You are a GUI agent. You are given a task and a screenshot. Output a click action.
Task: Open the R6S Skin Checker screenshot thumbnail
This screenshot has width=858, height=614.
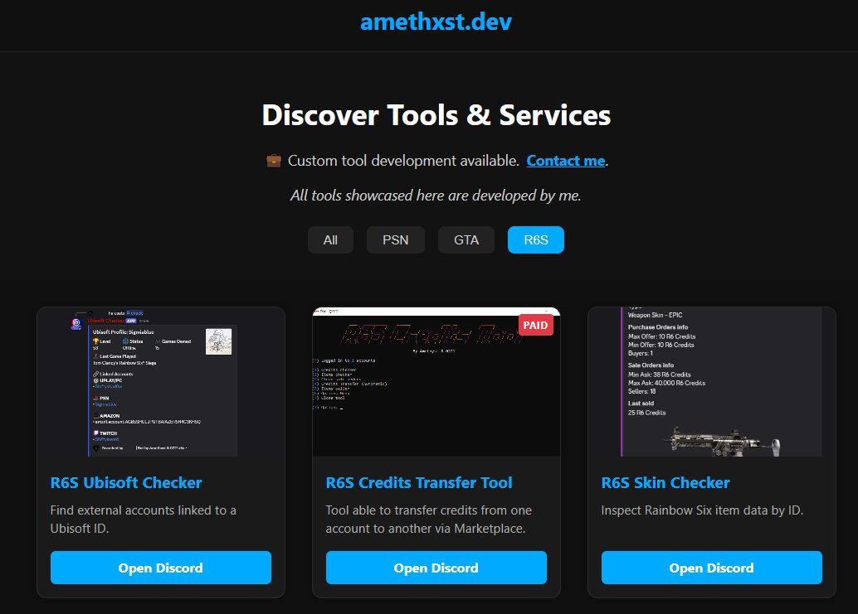pyautogui.click(x=711, y=382)
